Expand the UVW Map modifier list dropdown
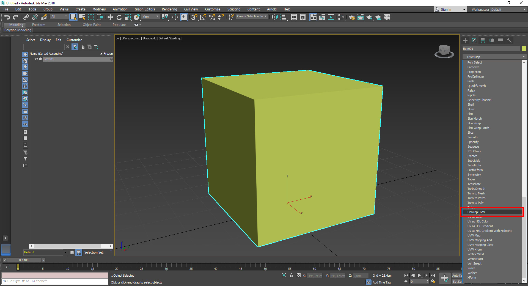 click(494, 57)
